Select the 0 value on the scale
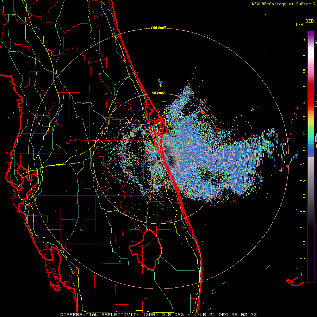 (304, 149)
